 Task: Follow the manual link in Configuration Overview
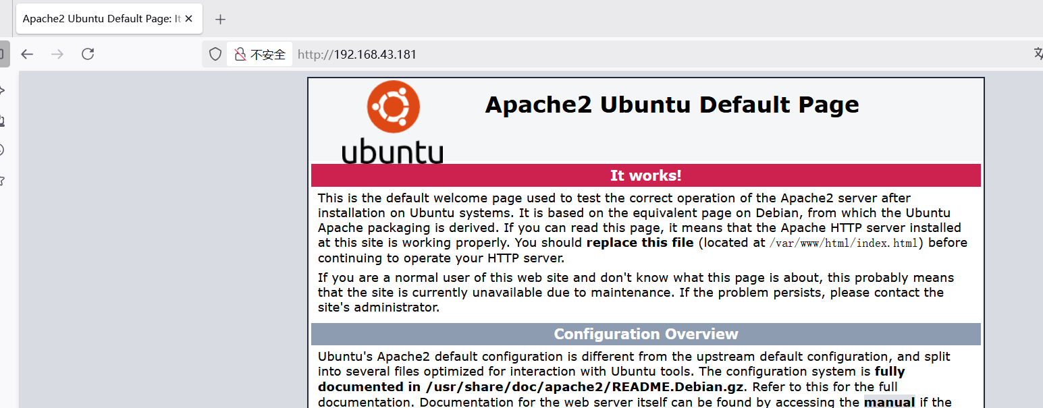click(x=889, y=403)
